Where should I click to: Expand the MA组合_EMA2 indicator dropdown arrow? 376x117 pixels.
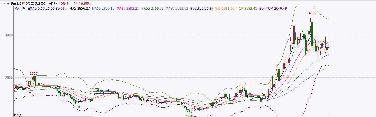66,9
